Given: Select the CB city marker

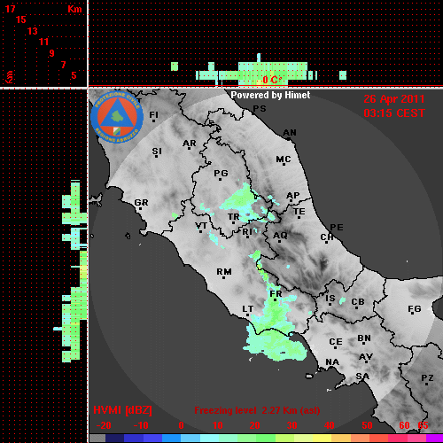Looking at the screenshot, I should pyautogui.click(x=356, y=308).
